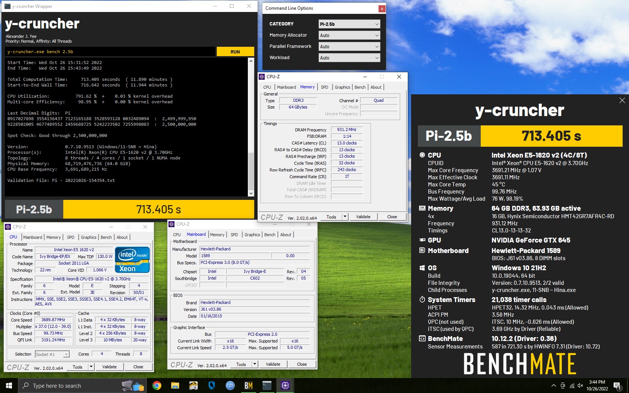Open the CATEGORY Pi-2.5b dropdown
The image size is (629, 393).
coord(349,24)
